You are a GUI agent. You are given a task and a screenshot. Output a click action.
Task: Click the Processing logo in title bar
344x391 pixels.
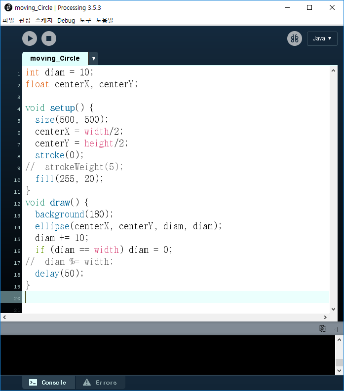tap(8, 7)
